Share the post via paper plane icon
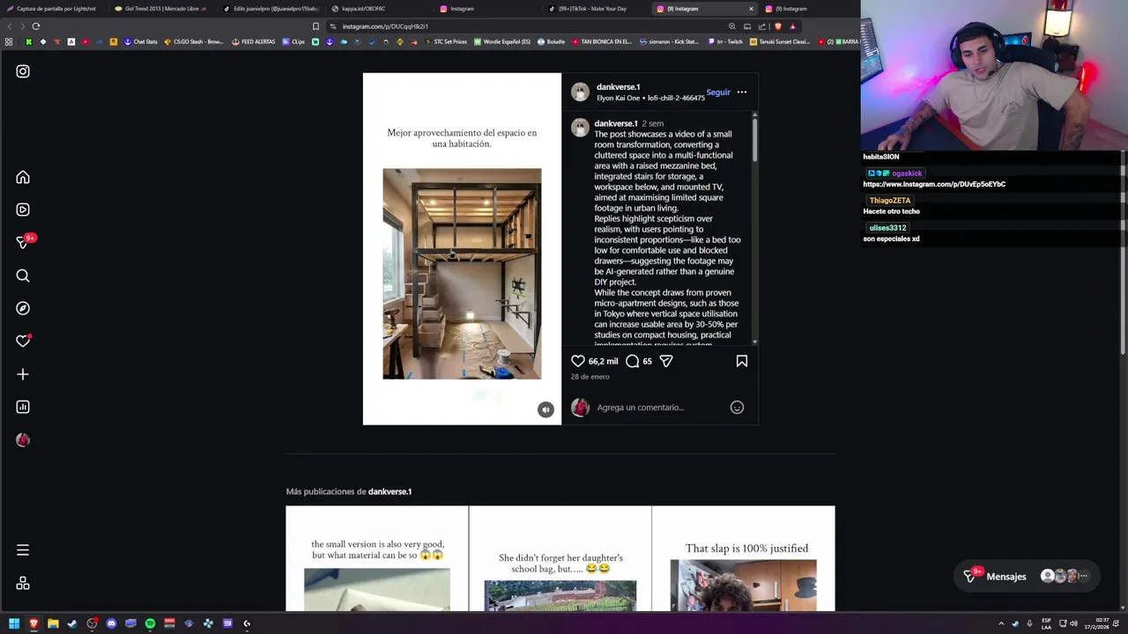The height and width of the screenshot is (634, 1128). point(666,361)
